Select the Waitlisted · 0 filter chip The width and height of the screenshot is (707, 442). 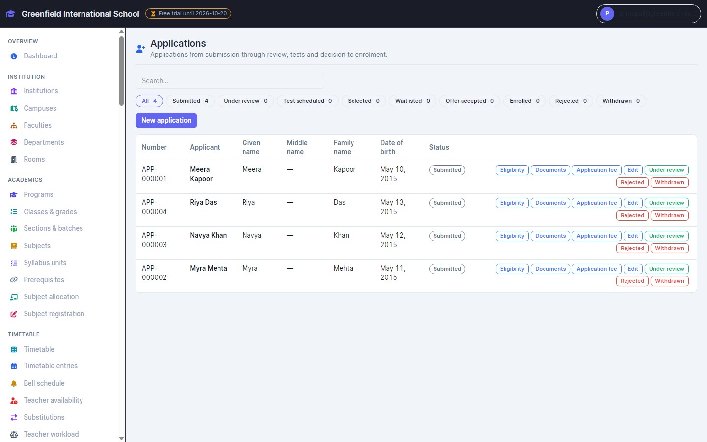pos(412,101)
